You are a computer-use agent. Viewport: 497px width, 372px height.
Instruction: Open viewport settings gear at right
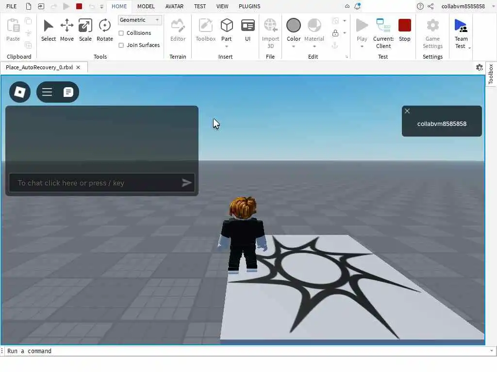(479, 67)
